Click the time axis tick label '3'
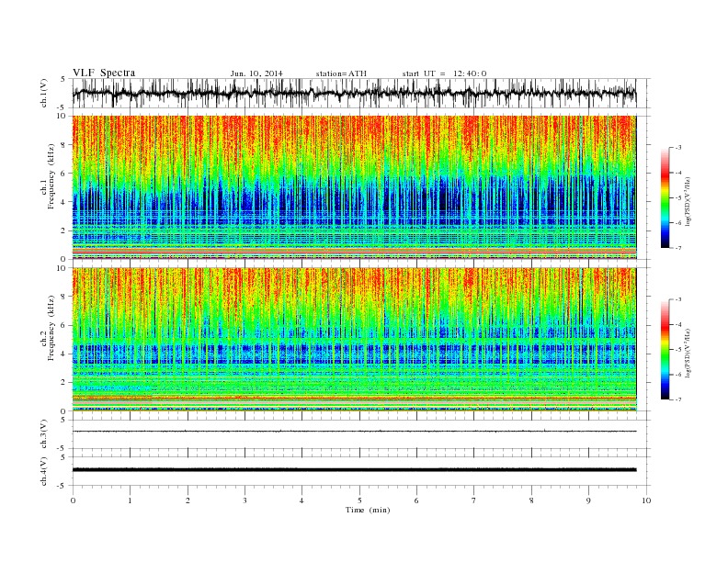This screenshot has width=728, height=562. point(245,500)
